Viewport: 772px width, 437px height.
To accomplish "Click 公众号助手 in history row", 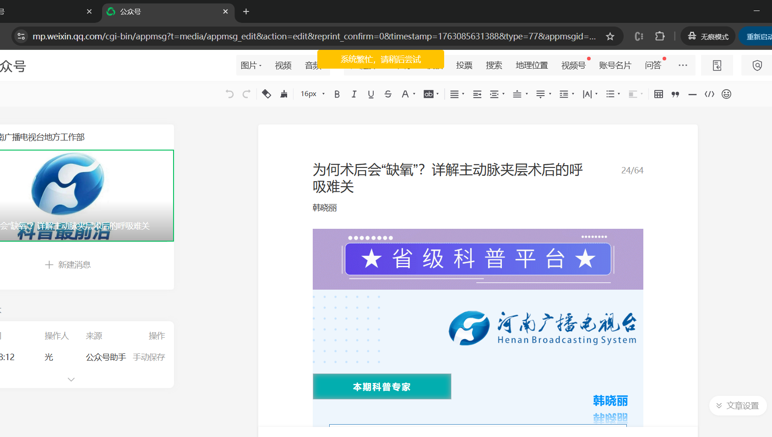I will click(x=106, y=357).
